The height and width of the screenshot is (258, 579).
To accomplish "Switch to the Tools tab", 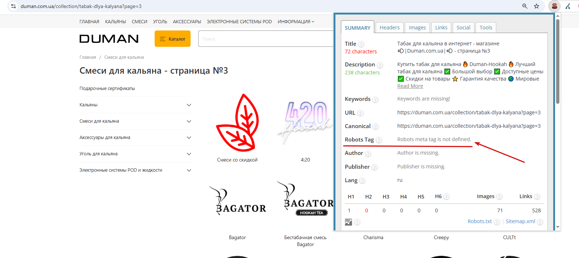I will pyautogui.click(x=486, y=28).
